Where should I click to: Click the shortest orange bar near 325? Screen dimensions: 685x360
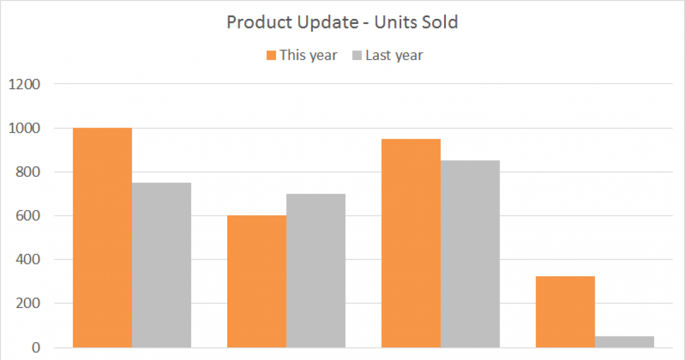565,311
